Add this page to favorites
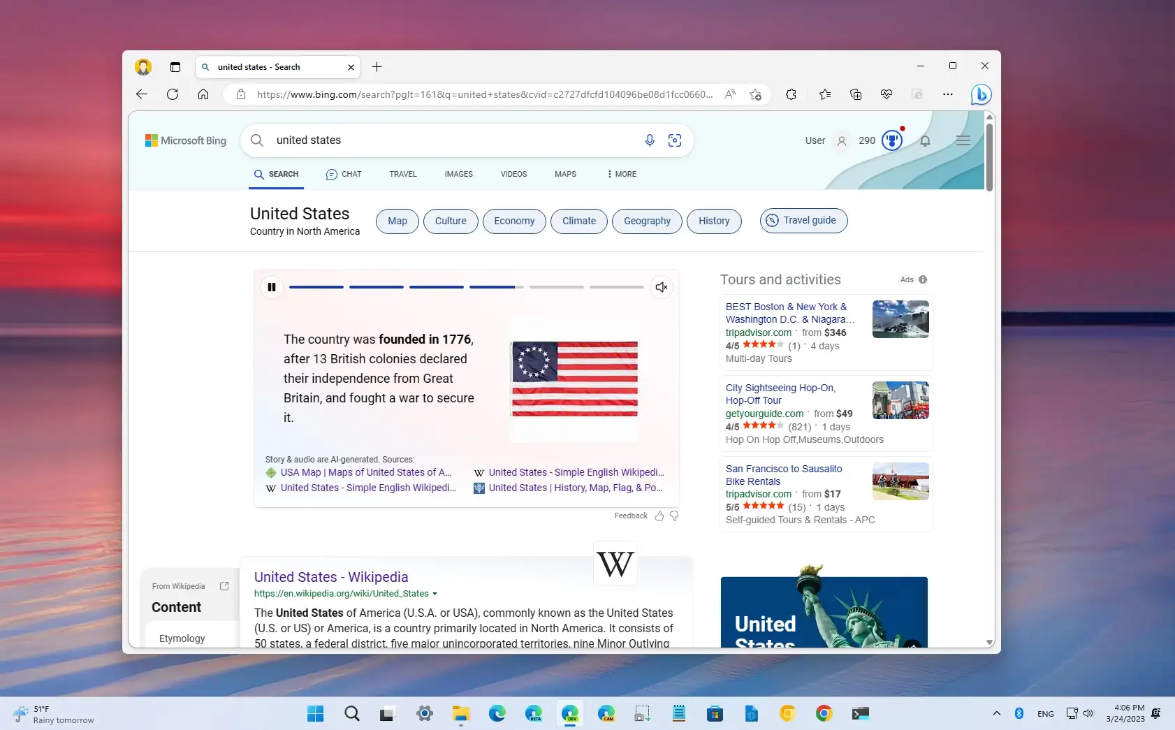The width and height of the screenshot is (1175, 730). click(755, 94)
